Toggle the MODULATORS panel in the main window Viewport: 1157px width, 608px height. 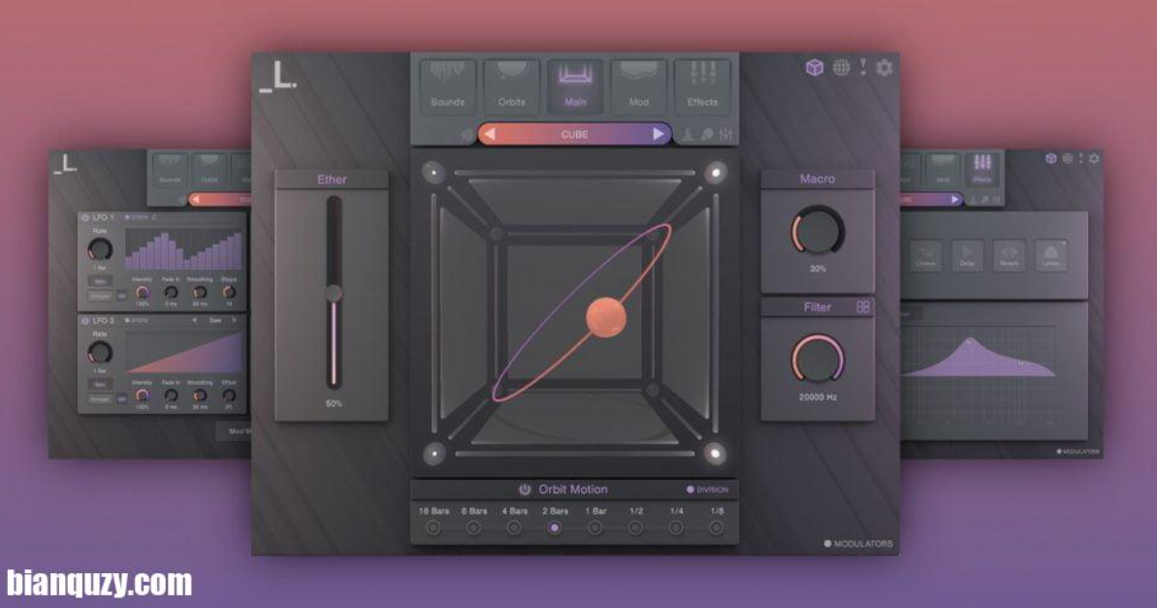pos(828,544)
